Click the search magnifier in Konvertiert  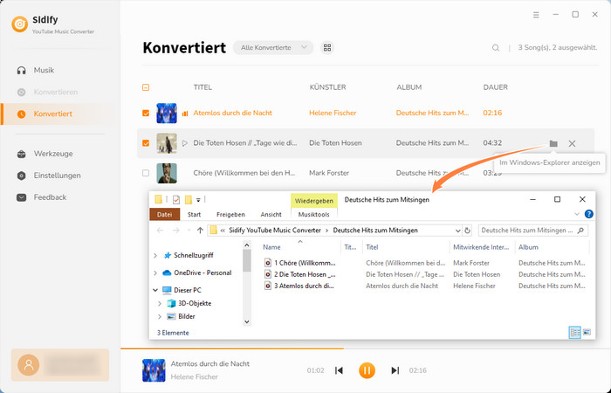[496, 47]
